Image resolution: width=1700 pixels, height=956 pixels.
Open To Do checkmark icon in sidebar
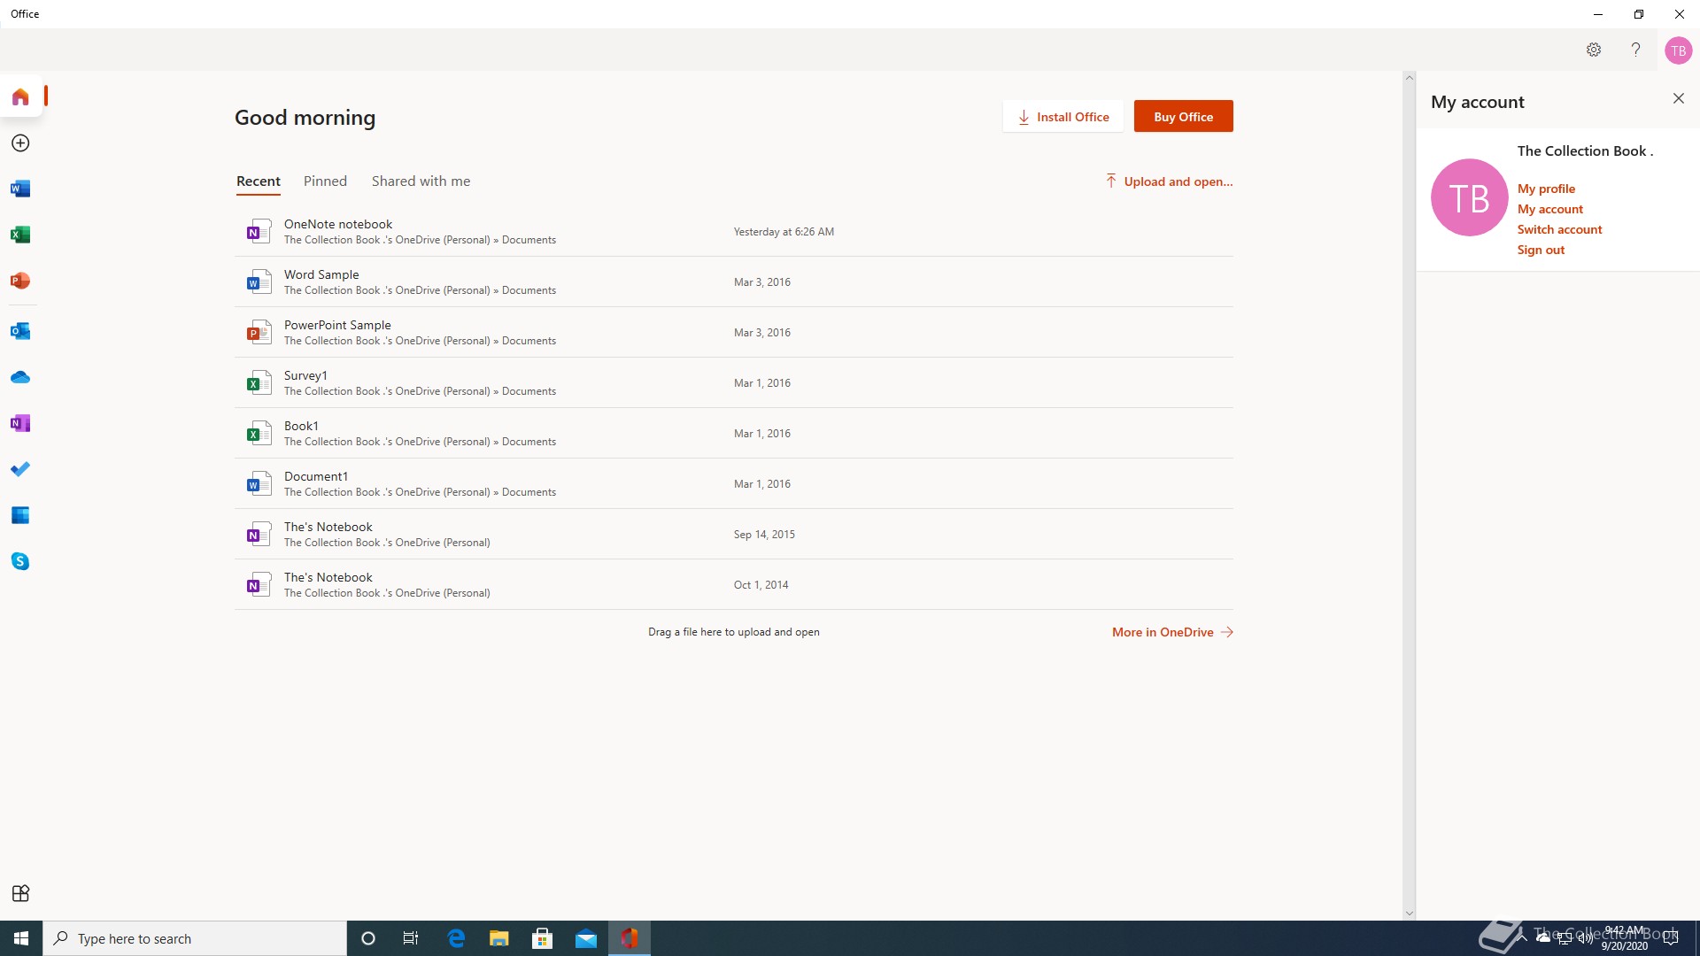20,469
